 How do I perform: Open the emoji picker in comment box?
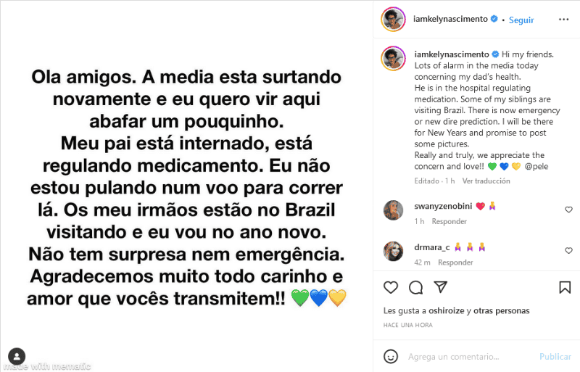coord(391,357)
